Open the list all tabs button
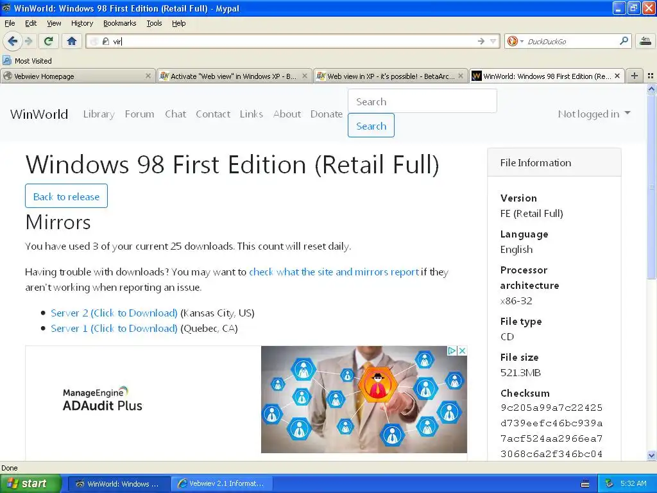Screen dimensions: 657x493 click(651, 76)
